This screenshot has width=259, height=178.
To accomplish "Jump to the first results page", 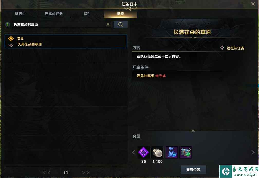I will 44,173.
